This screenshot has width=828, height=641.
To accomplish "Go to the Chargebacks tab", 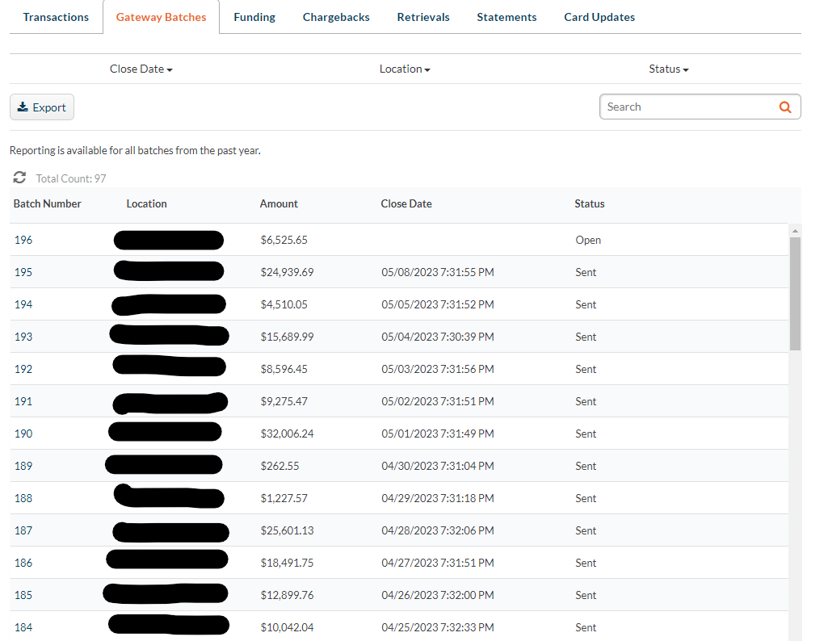I will tap(336, 17).
